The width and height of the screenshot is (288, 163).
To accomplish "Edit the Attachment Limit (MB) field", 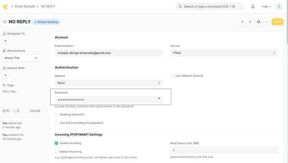I will coord(224,150).
